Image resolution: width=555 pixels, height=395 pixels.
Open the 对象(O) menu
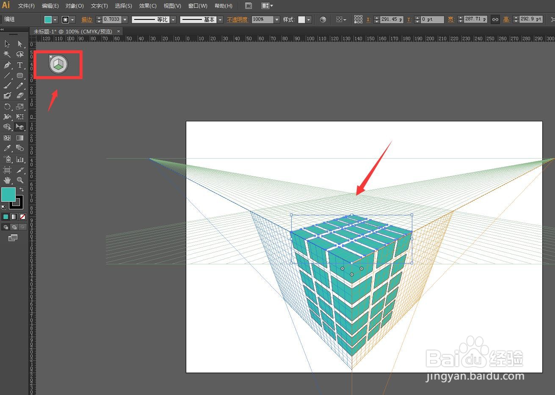click(75, 6)
